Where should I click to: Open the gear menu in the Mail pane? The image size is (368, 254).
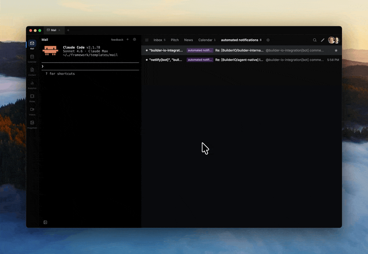[x=134, y=39]
